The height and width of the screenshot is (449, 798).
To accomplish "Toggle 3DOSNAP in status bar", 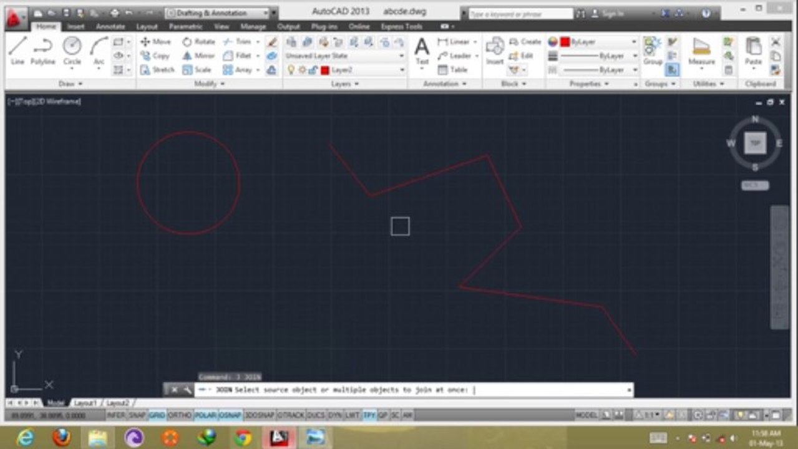I will (x=259, y=415).
